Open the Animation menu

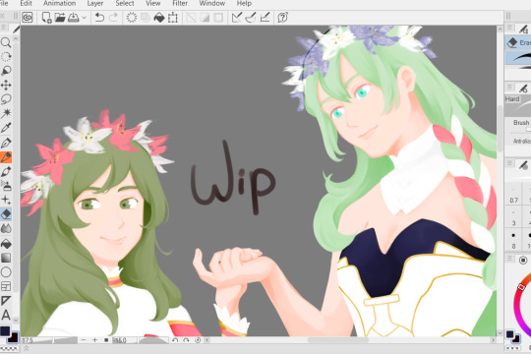point(59,3)
